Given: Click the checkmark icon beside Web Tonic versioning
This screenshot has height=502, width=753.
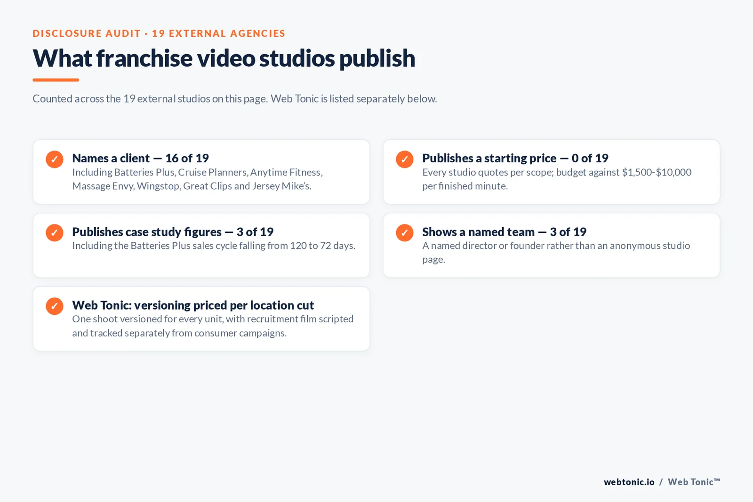Looking at the screenshot, I should click(x=55, y=306).
